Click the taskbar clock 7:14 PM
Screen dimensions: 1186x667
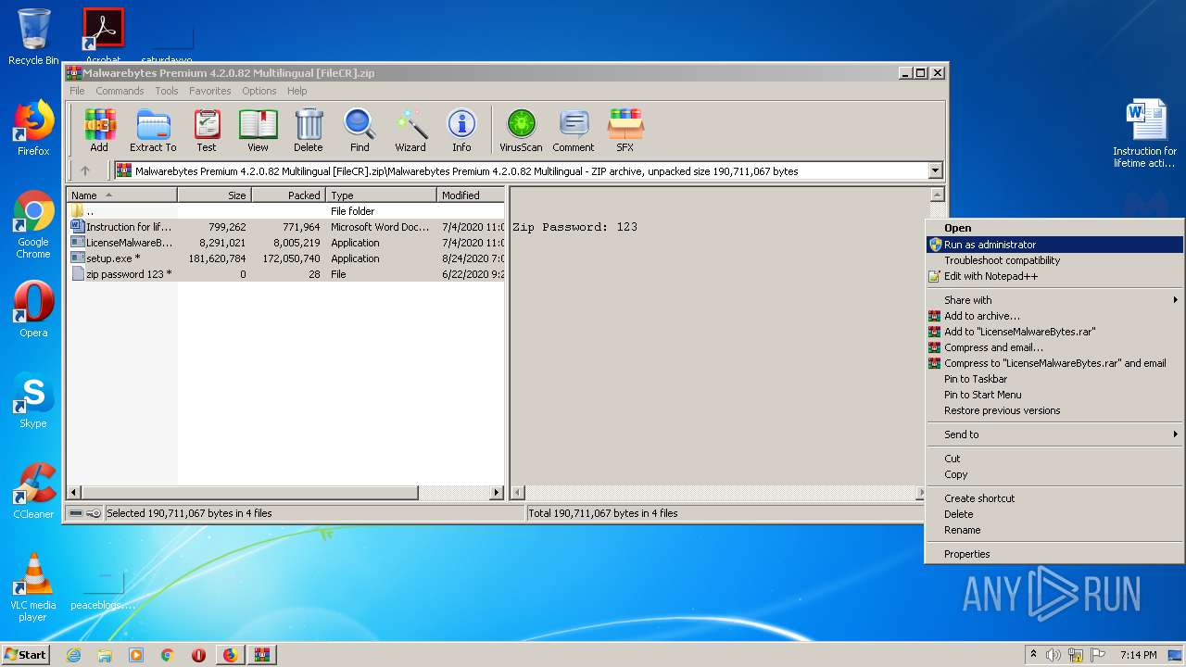(x=1138, y=655)
